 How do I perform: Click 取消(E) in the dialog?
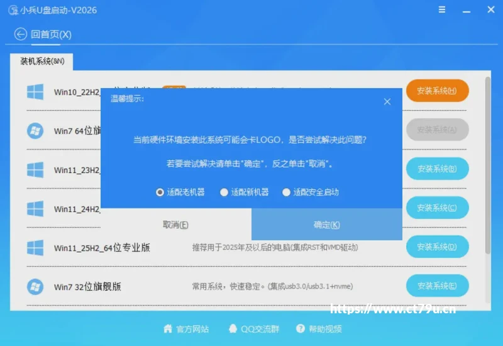pyautogui.click(x=176, y=225)
